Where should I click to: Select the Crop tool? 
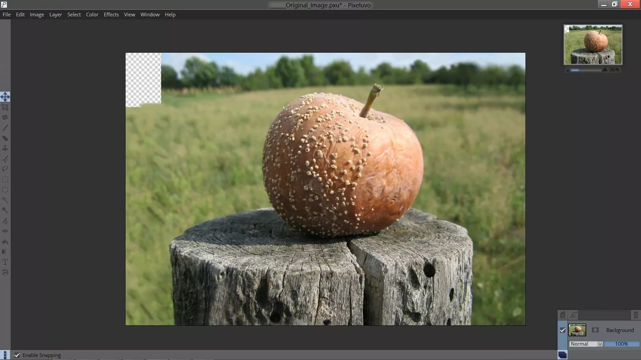coord(5,107)
